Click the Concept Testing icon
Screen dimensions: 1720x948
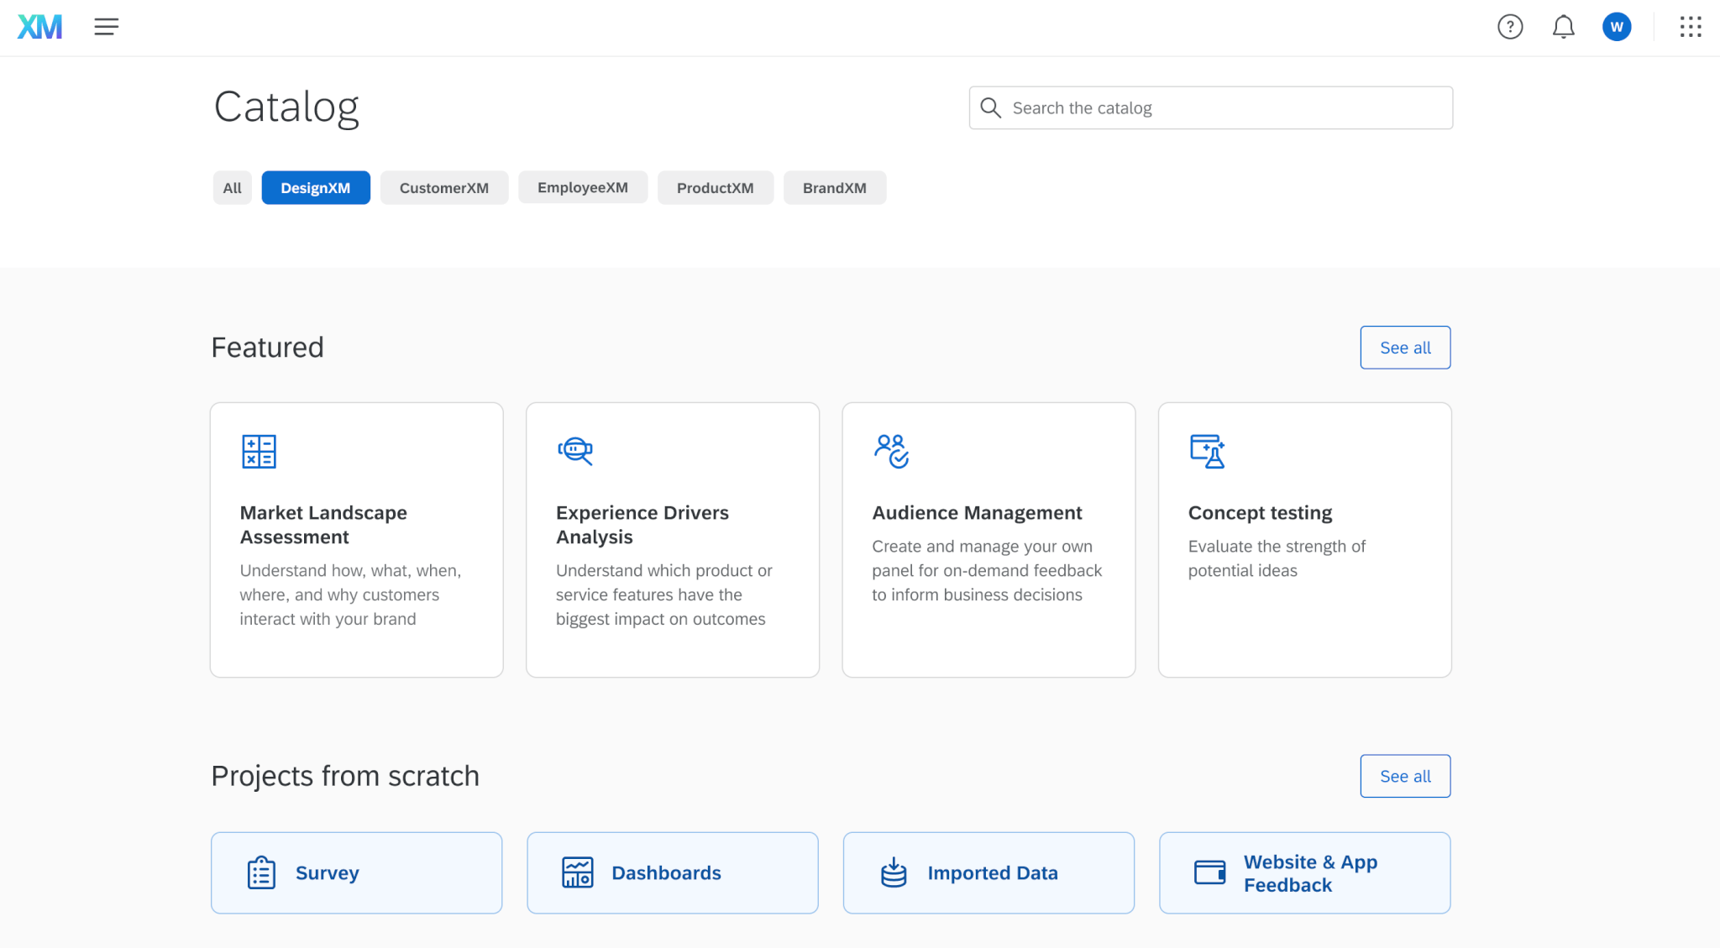(x=1209, y=451)
